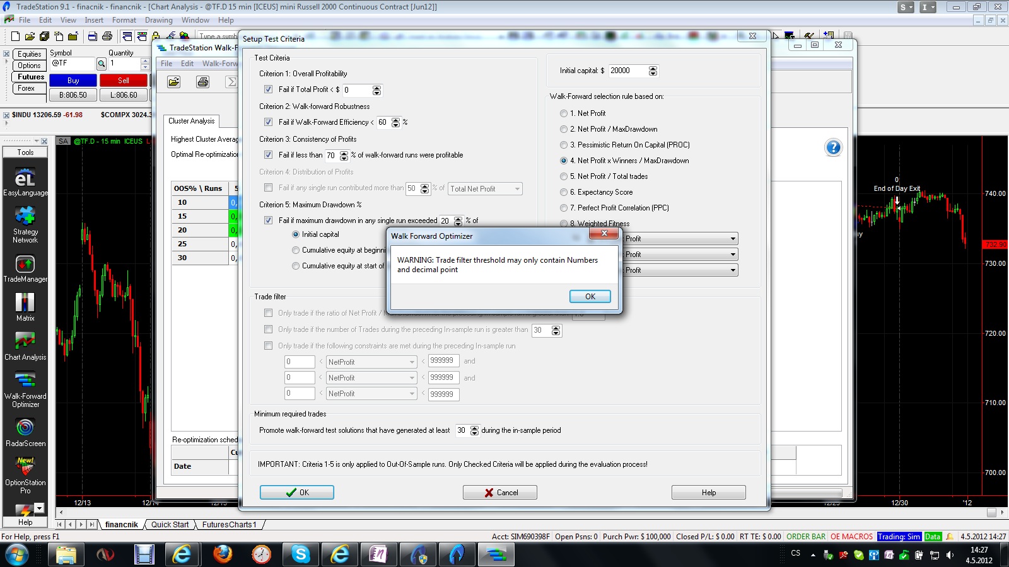Click the Windows Start button

click(16, 554)
